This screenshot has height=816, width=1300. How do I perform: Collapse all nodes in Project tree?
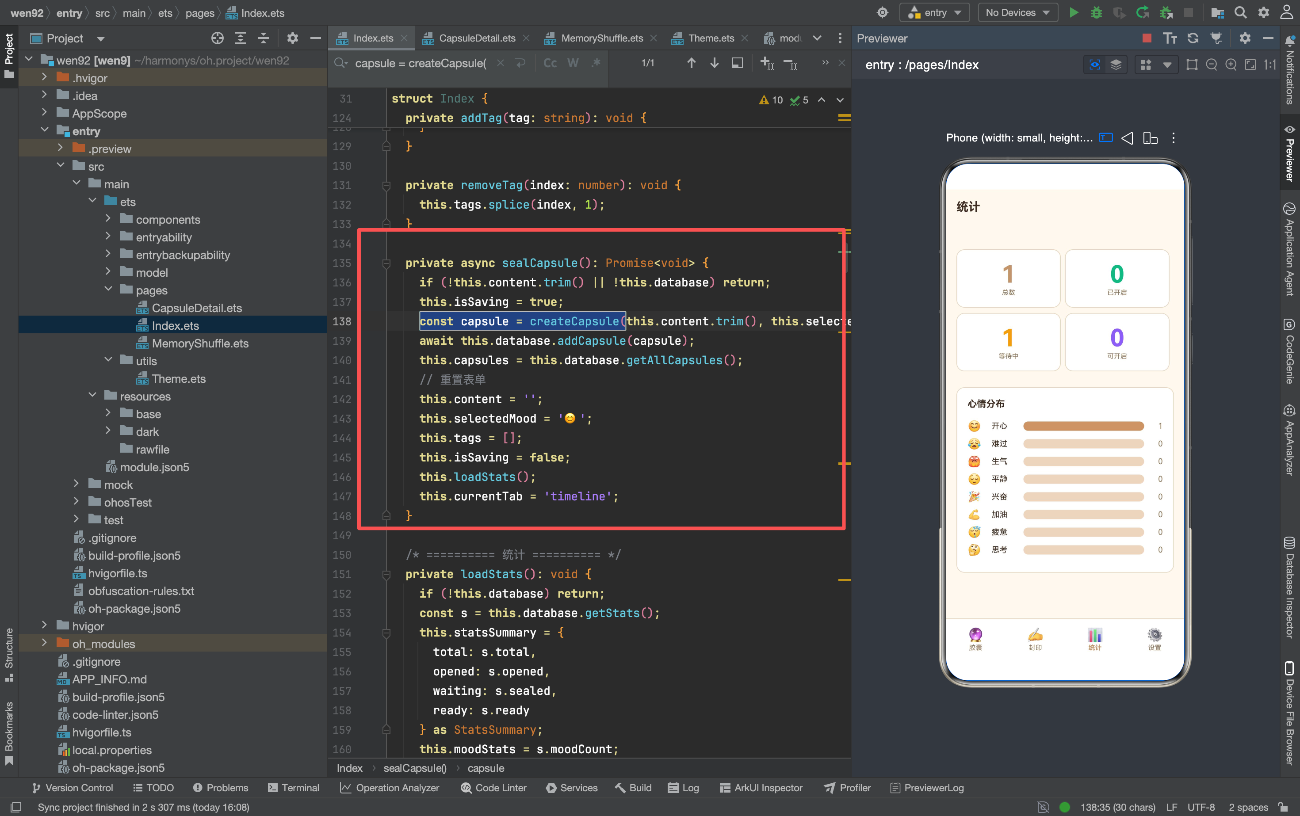click(x=264, y=38)
